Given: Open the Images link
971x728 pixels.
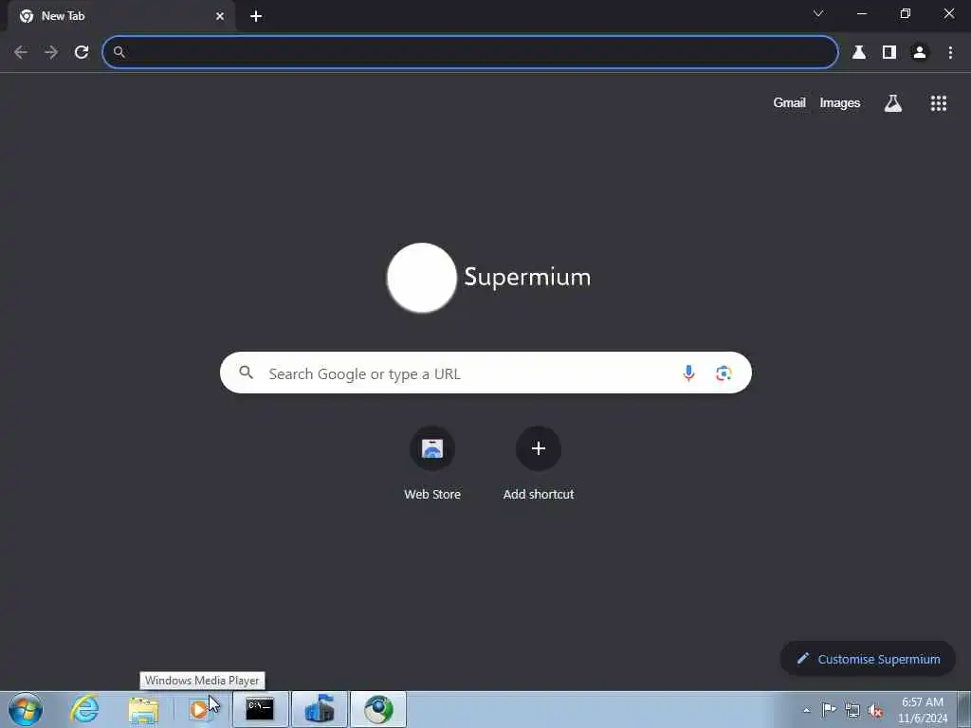Looking at the screenshot, I should [840, 102].
